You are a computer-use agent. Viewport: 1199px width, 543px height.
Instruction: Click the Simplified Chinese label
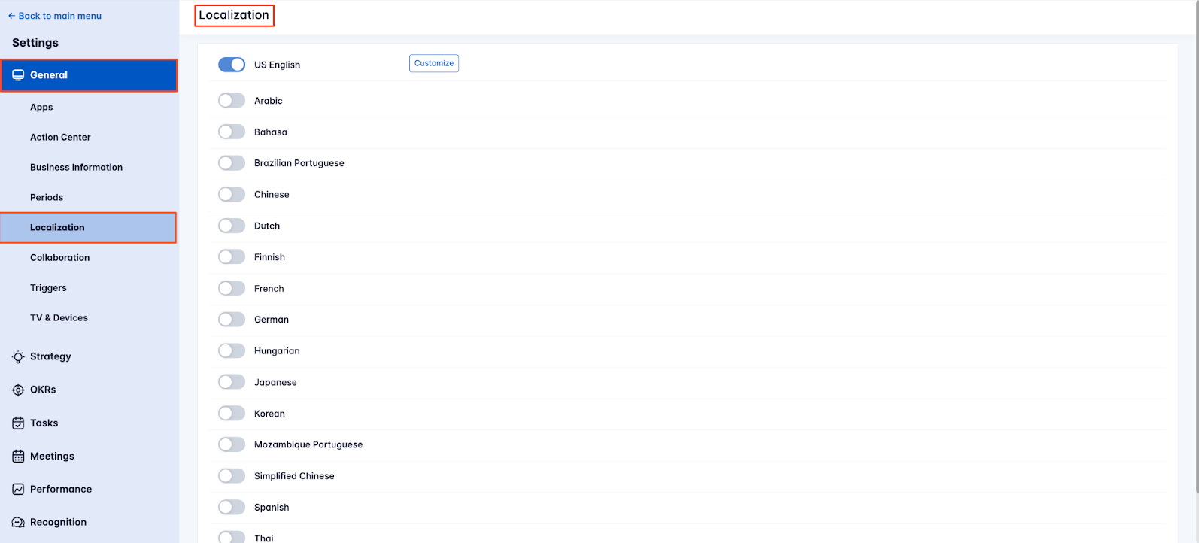[294, 476]
